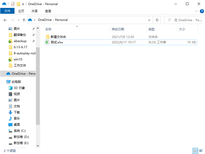Switch to the 查看 ribbon tab
205x154 pixels.
[48, 11]
